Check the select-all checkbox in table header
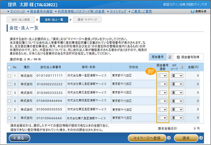The image size is (211, 145). coord(10,67)
